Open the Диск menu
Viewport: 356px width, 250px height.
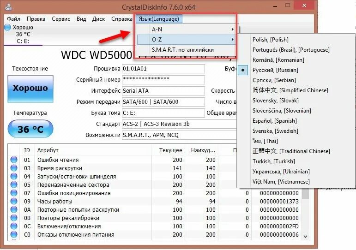[98, 19]
